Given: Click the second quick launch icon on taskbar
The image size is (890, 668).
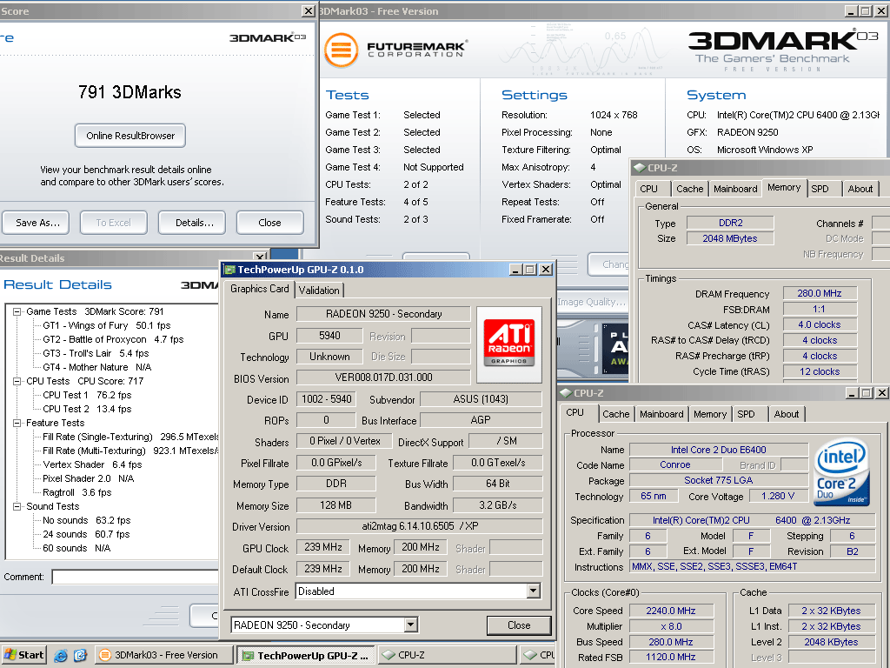Looking at the screenshot, I should tap(80, 656).
